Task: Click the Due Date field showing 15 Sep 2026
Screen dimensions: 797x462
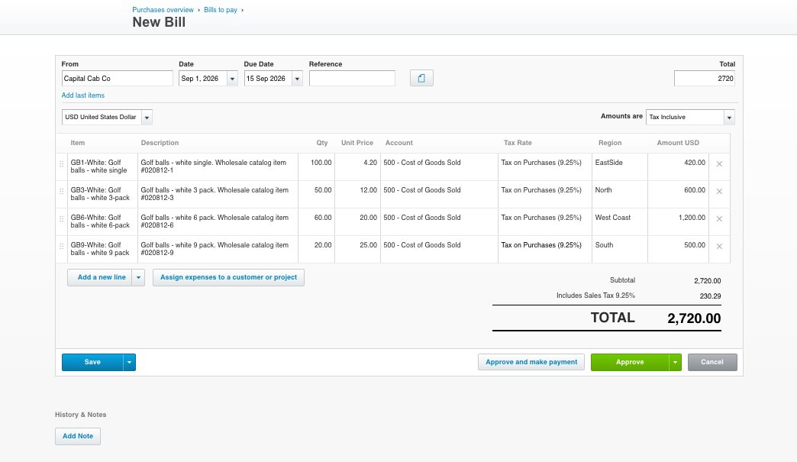Action: pyautogui.click(x=269, y=78)
